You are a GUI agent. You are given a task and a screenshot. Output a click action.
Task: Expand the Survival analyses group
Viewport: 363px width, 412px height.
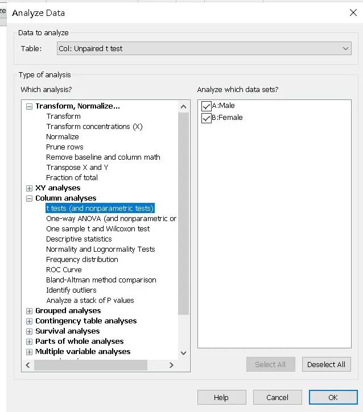click(x=29, y=331)
